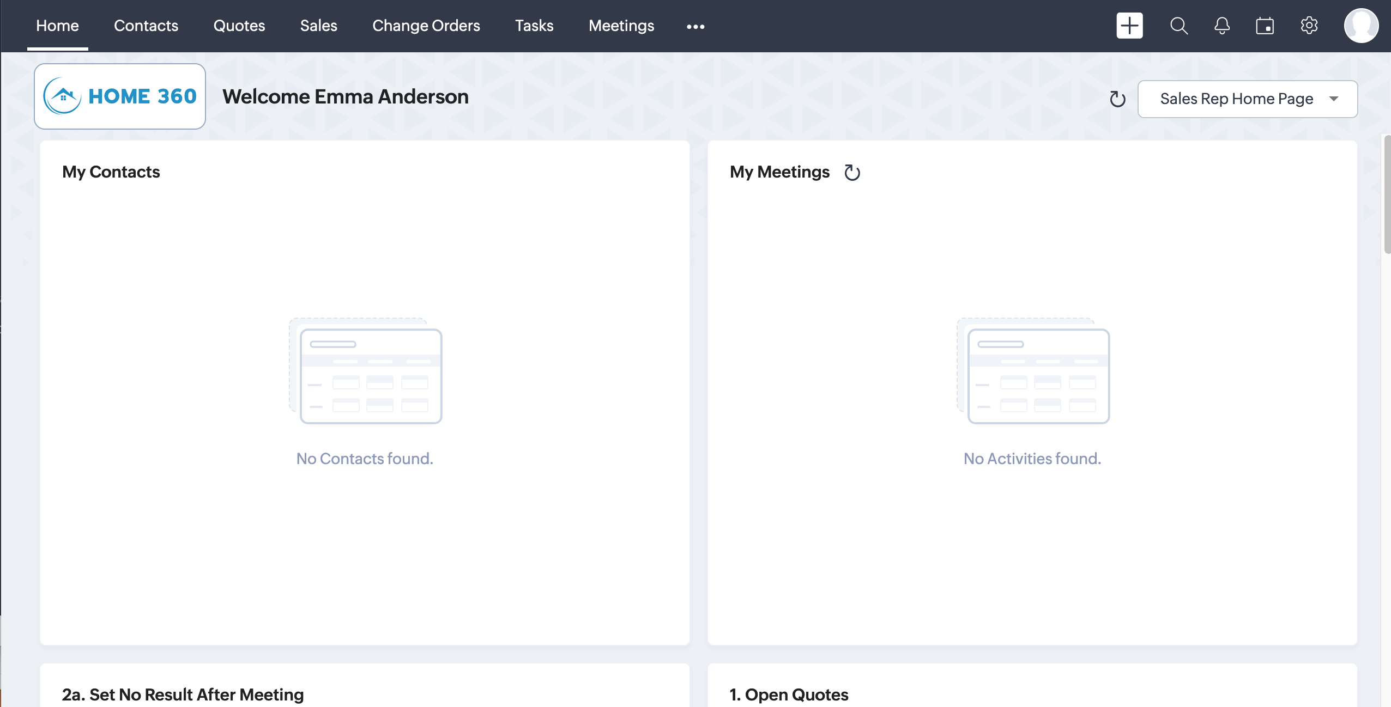Open the search magnifier icon
The image size is (1391, 707).
click(x=1178, y=26)
